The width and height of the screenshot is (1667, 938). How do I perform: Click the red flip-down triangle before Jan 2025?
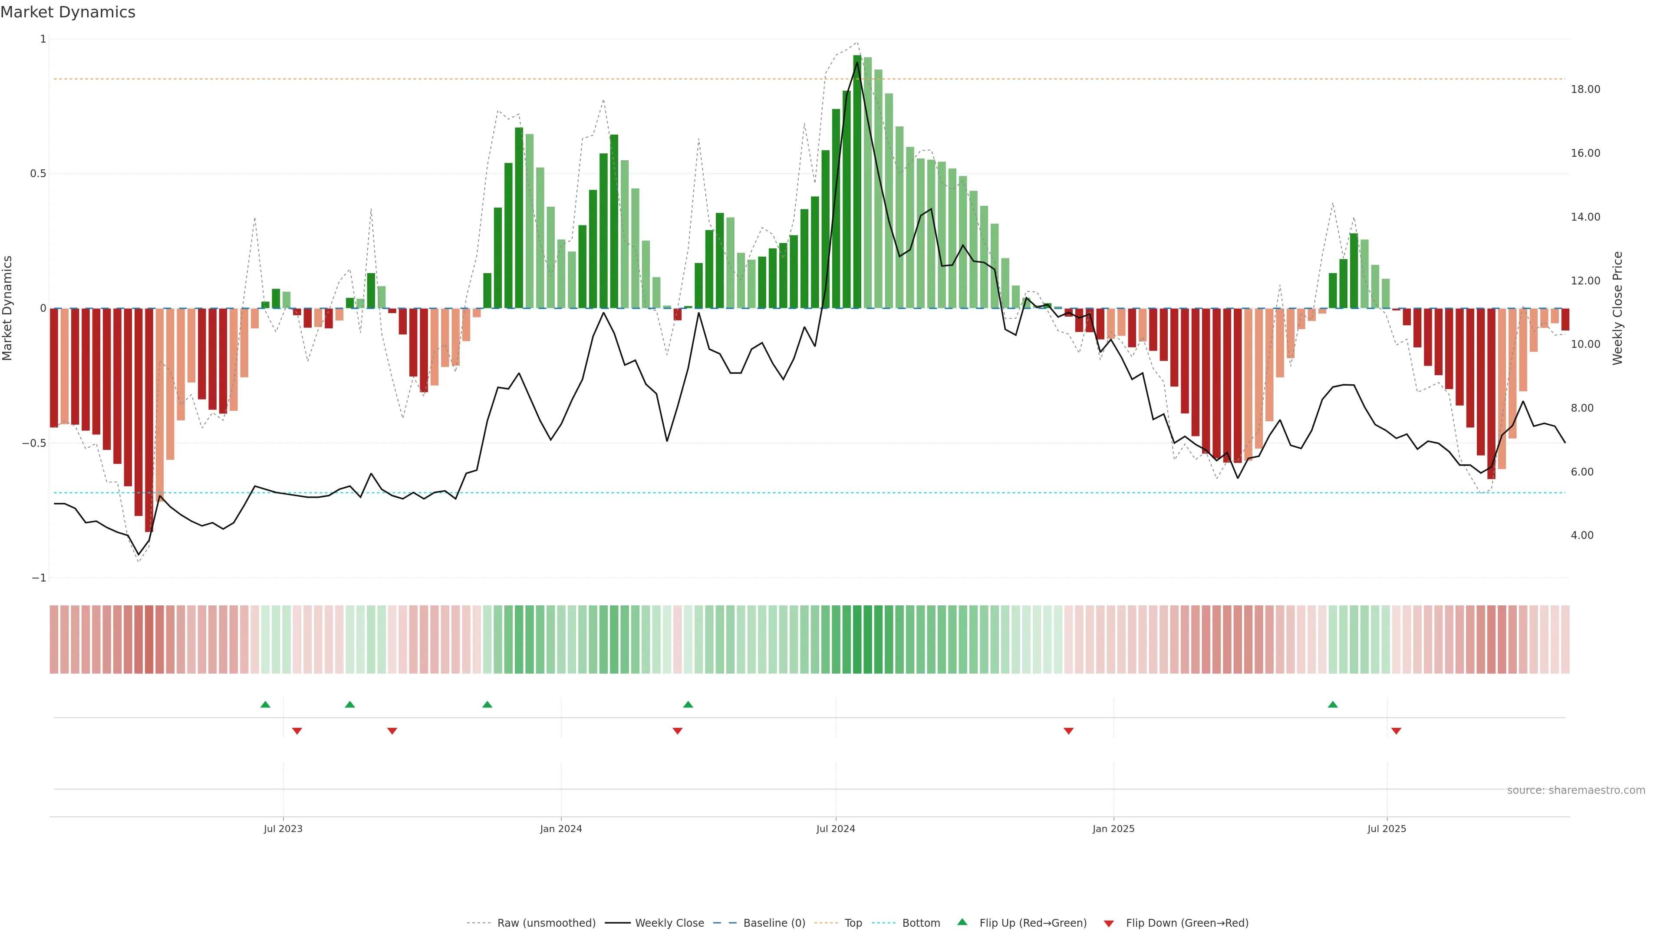(x=1068, y=731)
